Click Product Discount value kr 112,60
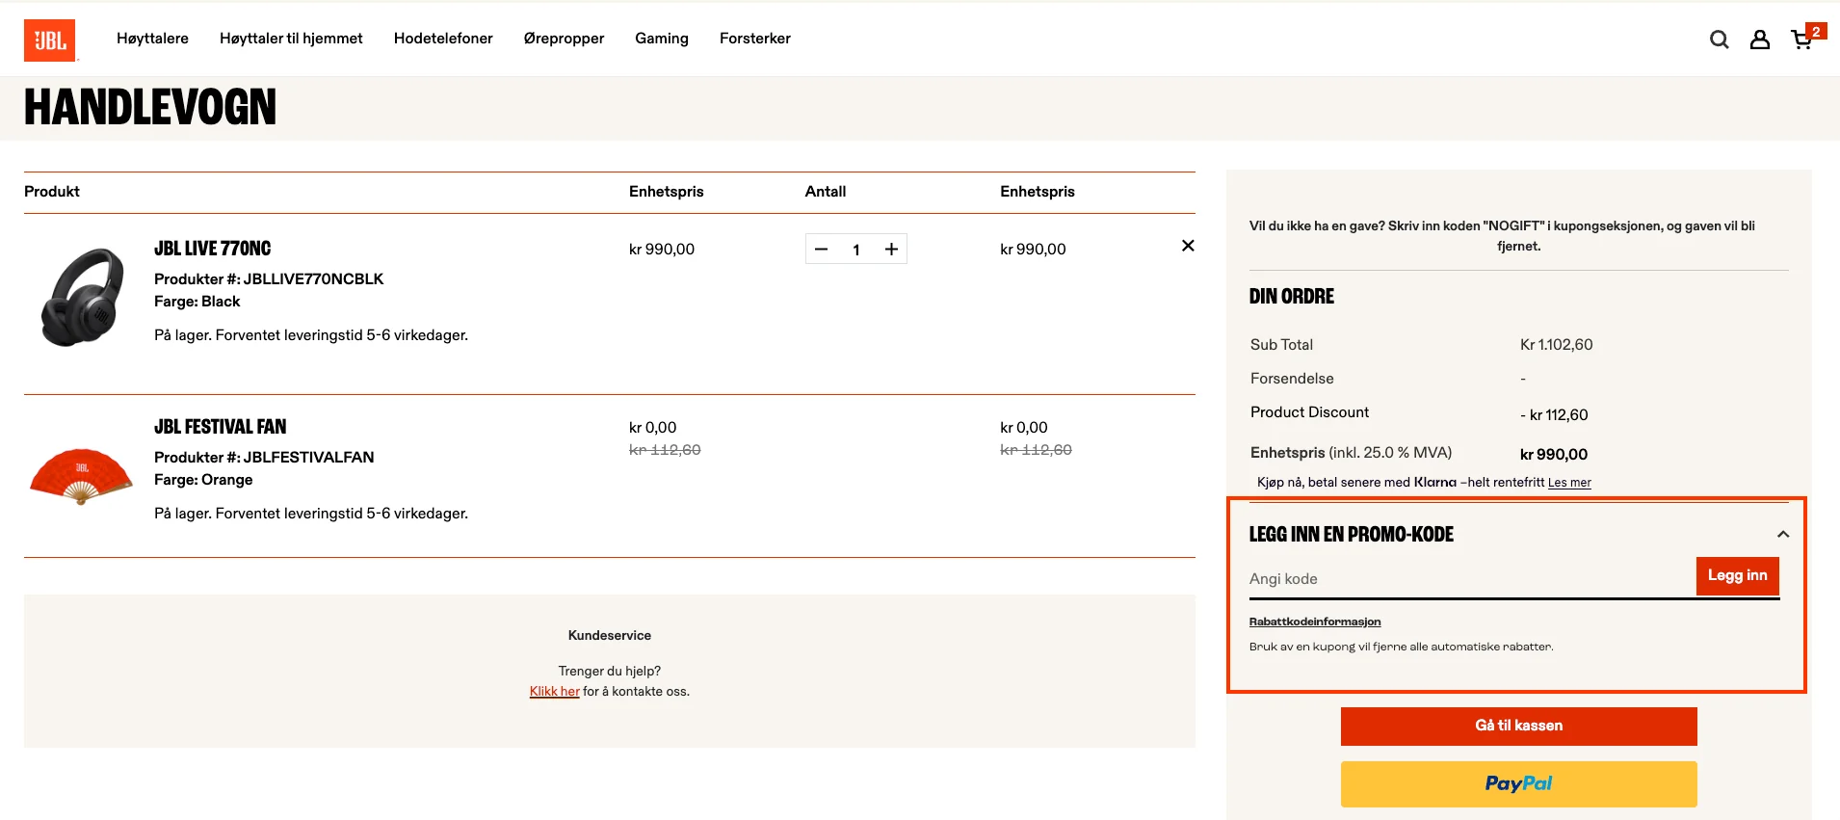 pyautogui.click(x=1554, y=415)
